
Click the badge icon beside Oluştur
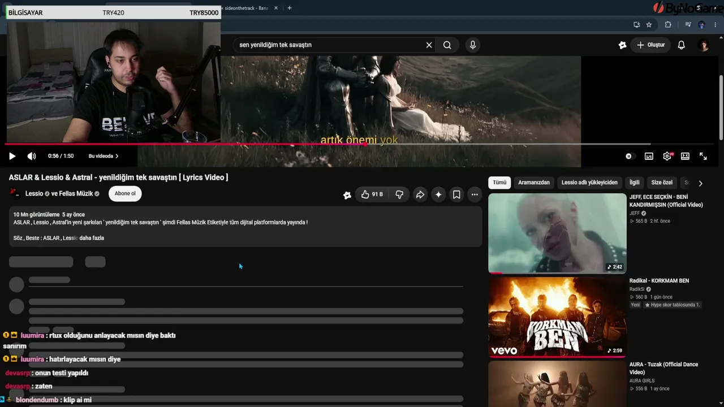pos(622,45)
